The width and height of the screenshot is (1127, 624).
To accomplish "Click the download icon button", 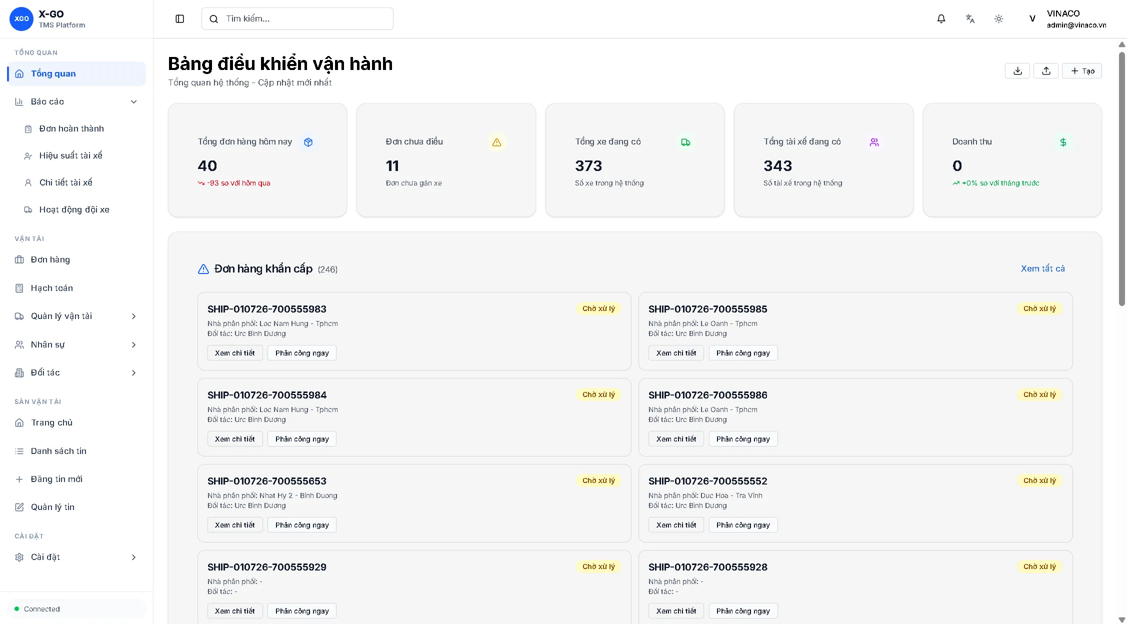I will tap(1017, 71).
